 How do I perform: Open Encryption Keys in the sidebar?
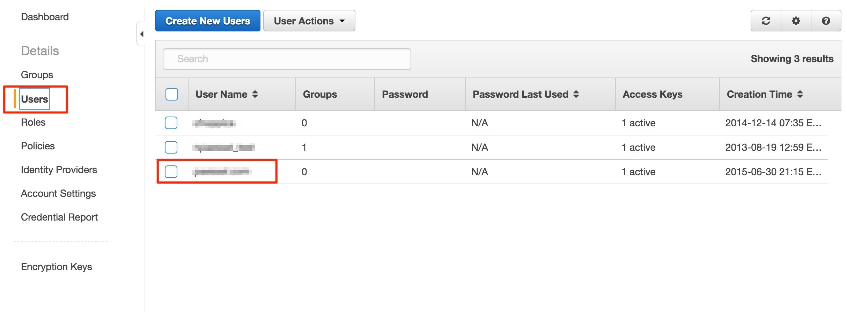[x=57, y=267]
